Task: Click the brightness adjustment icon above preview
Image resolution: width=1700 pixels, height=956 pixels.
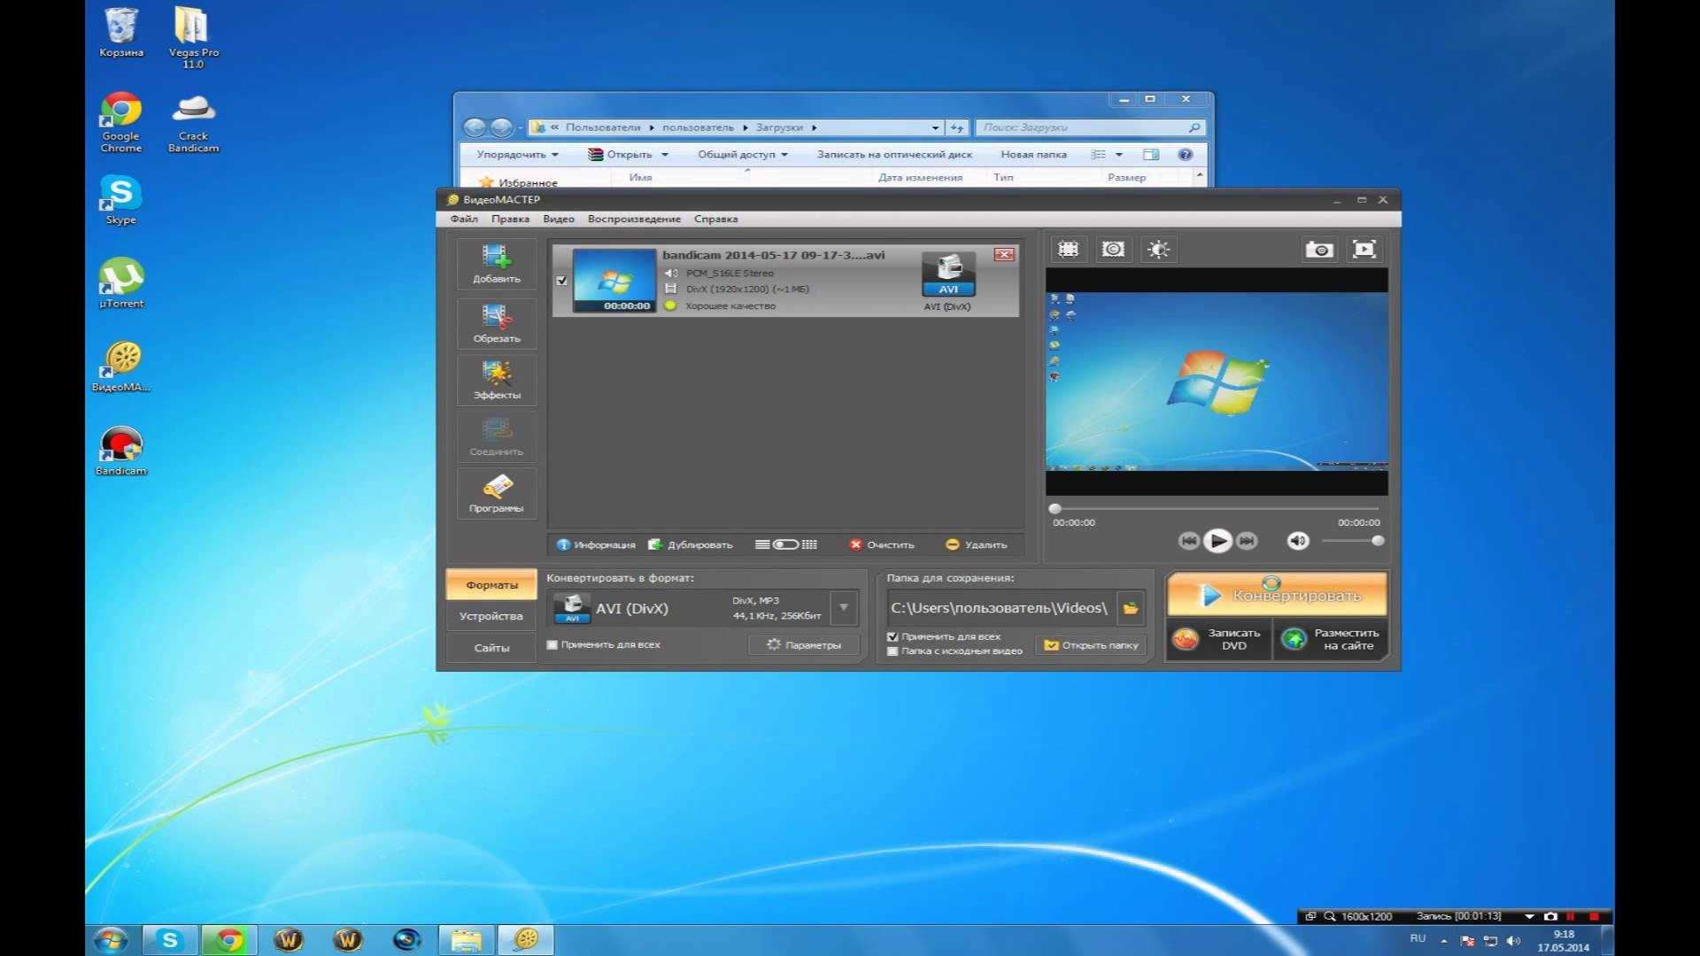Action: [1158, 250]
